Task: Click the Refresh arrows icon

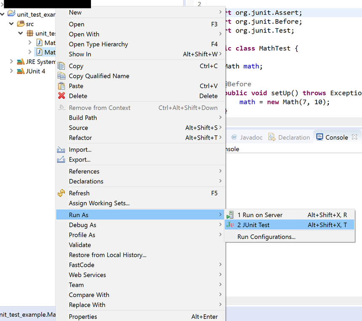Action: (61, 193)
